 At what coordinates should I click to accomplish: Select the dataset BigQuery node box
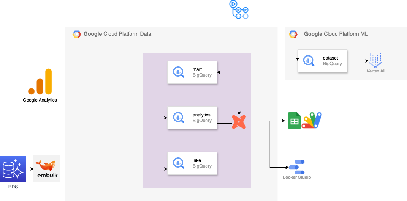(x=322, y=61)
